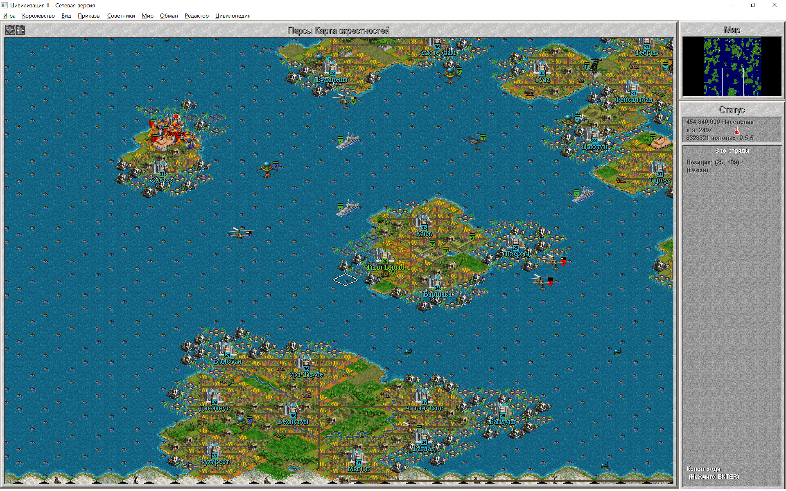This screenshot has width=786, height=491.
Task: Open the Обман cheat menu
Action: click(x=169, y=16)
